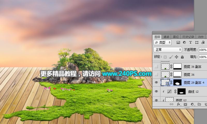Filter layers by adjustment layer type
207x124 pixels.
(184, 42)
